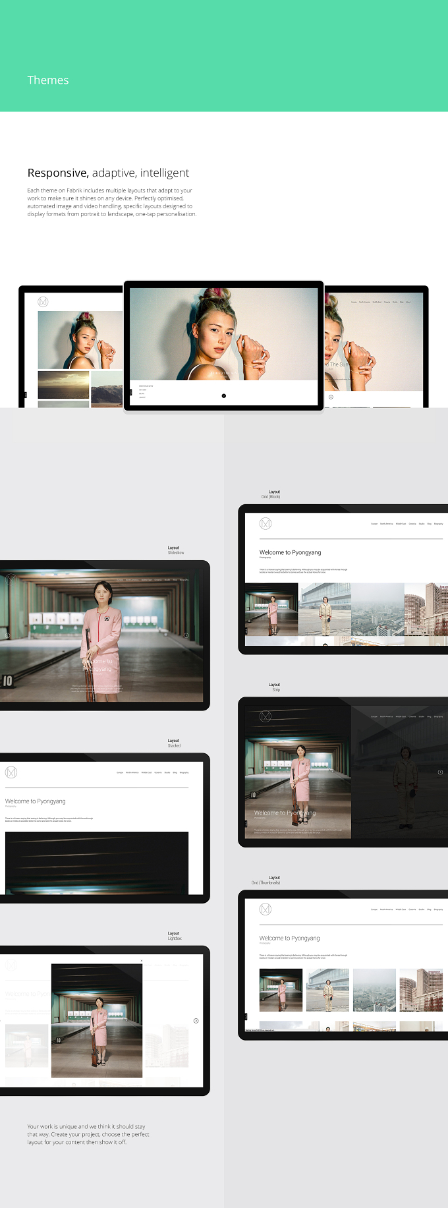This screenshot has height=1208, width=448.
Task: Click Welcome to Pyongyang title in Stacked layout
Action: point(36,801)
